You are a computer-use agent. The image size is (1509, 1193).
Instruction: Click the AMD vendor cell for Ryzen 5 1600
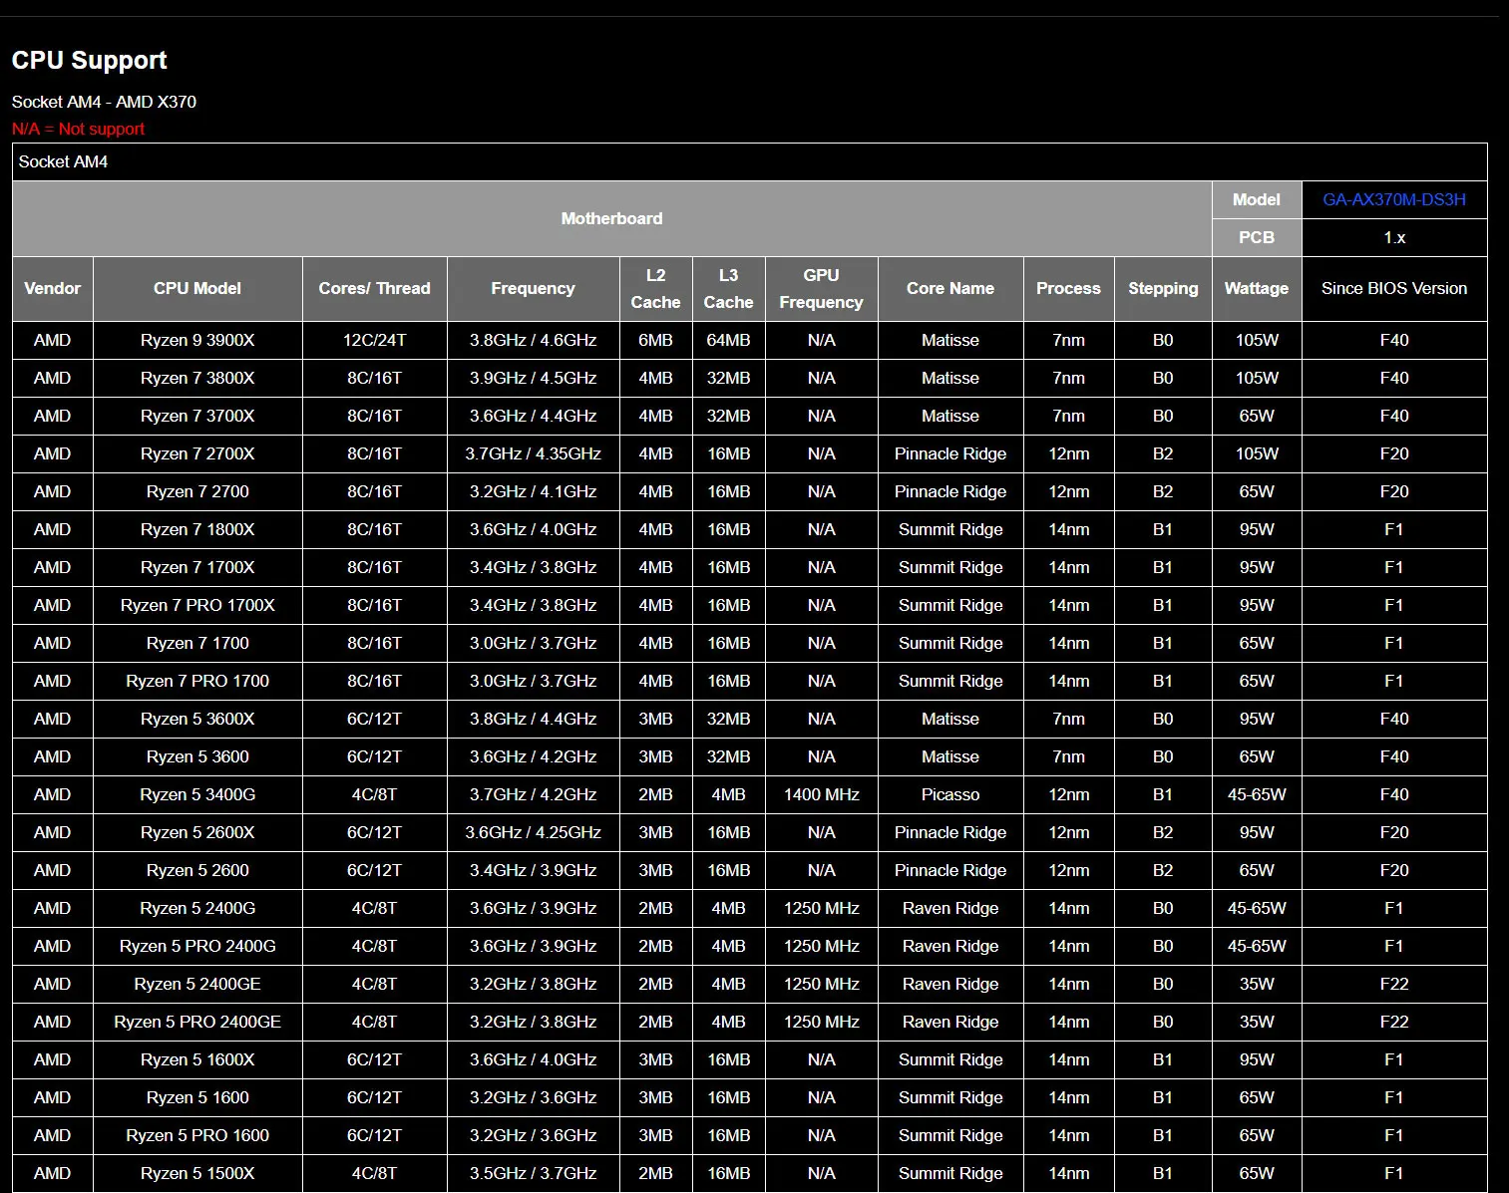click(x=52, y=1097)
